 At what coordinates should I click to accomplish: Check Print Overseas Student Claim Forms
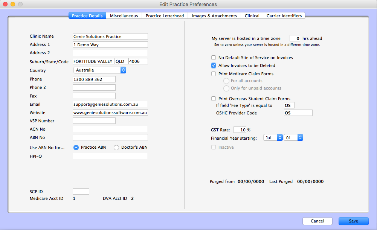pyautogui.click(x=214, y=98)
